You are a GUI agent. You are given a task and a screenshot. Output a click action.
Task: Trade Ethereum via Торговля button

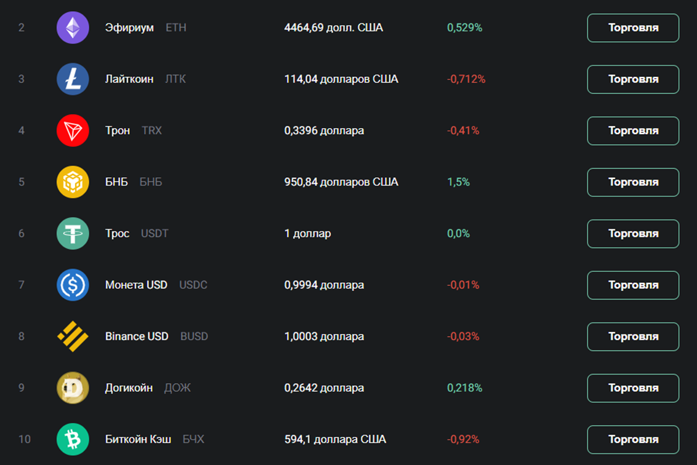tap(633, 28)
